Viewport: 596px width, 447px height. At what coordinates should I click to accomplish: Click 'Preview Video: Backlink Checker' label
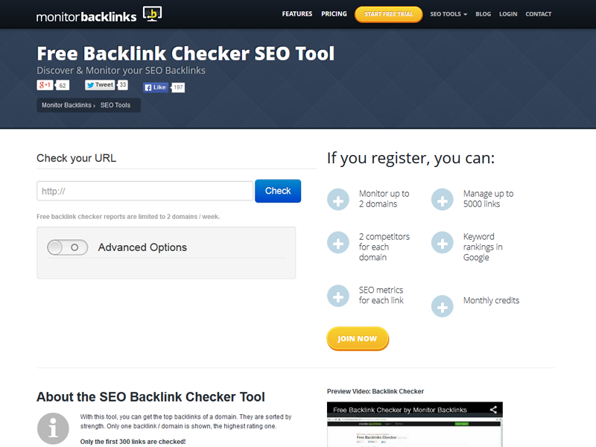point(375,392)
